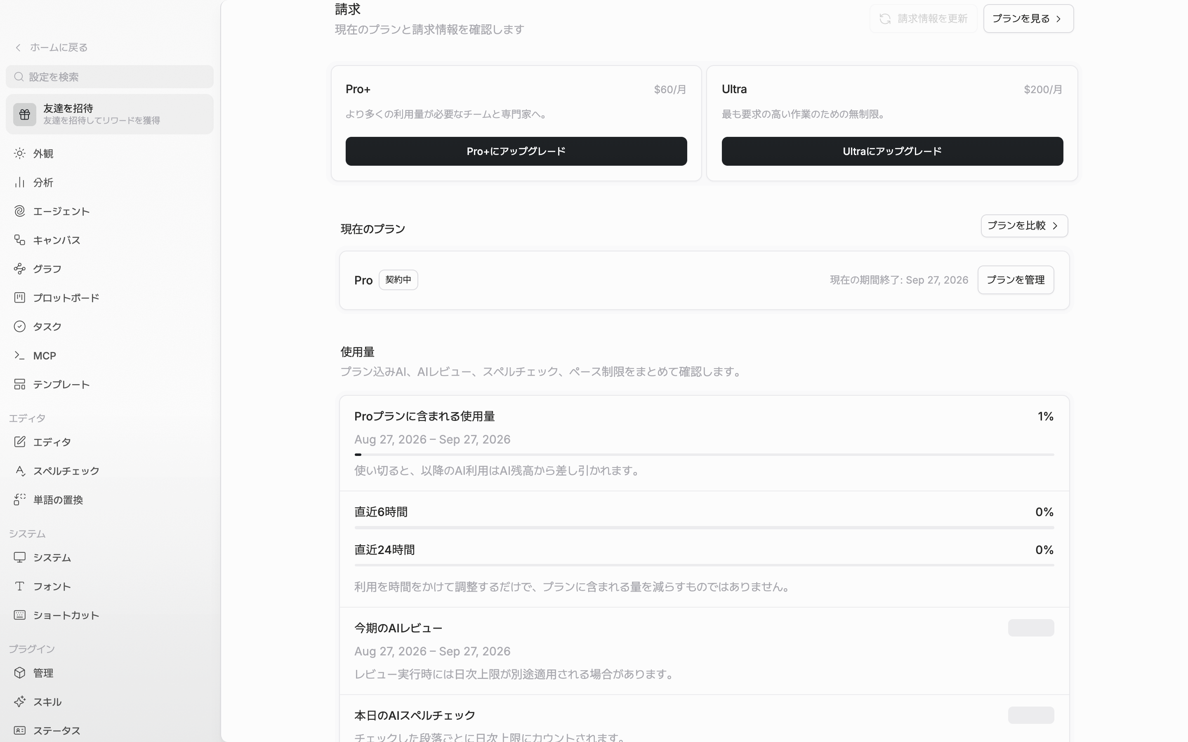
Task: Click the 契約中 status badge
Action: [x=398, y=280]
